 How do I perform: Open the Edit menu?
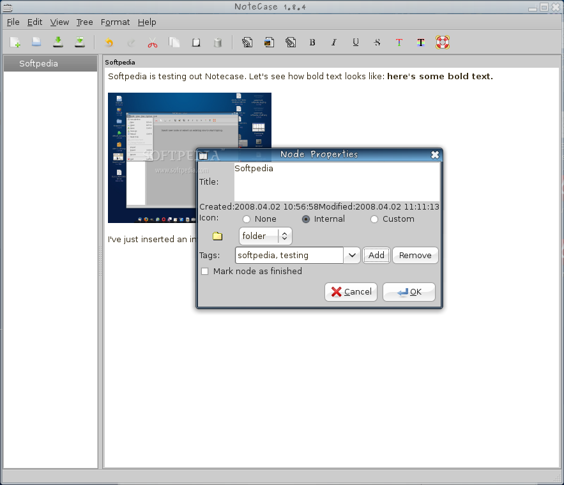tap(34, 22)
